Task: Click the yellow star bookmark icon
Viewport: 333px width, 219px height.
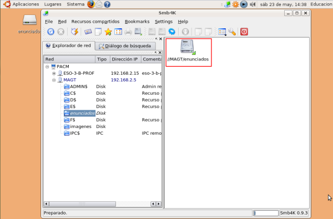Action: click(x=108, y=32)
